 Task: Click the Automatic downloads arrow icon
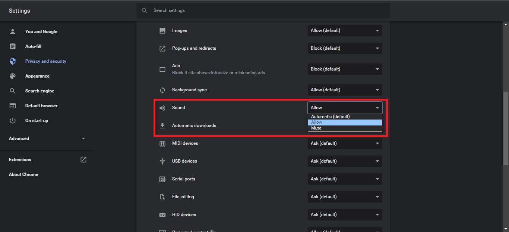tap(162, 126)
